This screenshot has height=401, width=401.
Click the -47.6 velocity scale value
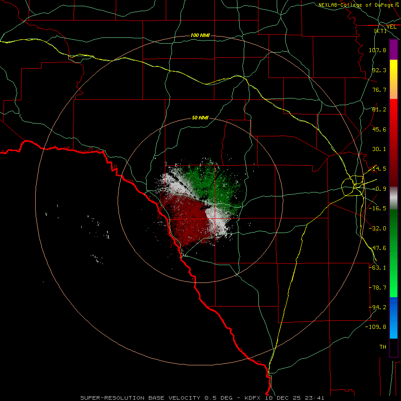377,248
